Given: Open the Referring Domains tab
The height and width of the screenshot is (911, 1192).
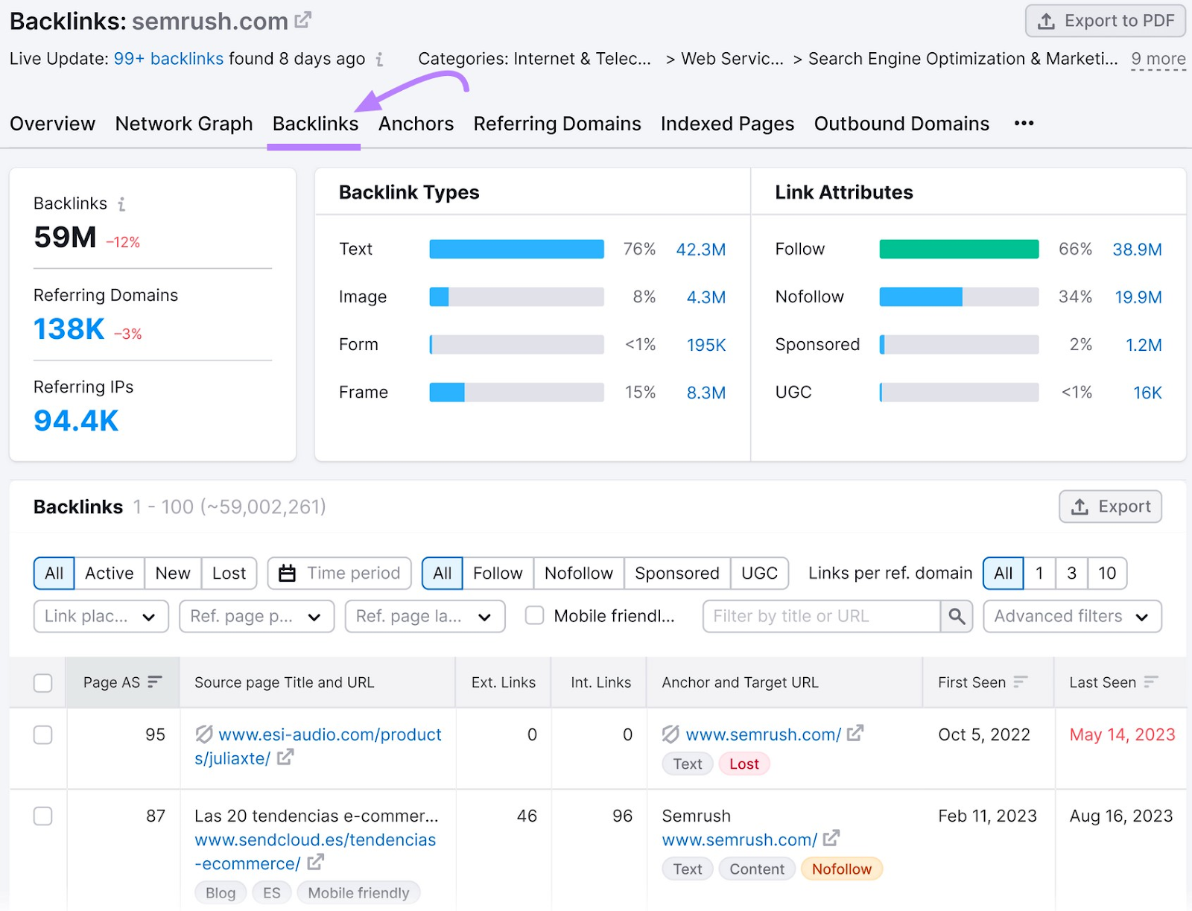Looking at the screenshot, I should click(557, 124).
